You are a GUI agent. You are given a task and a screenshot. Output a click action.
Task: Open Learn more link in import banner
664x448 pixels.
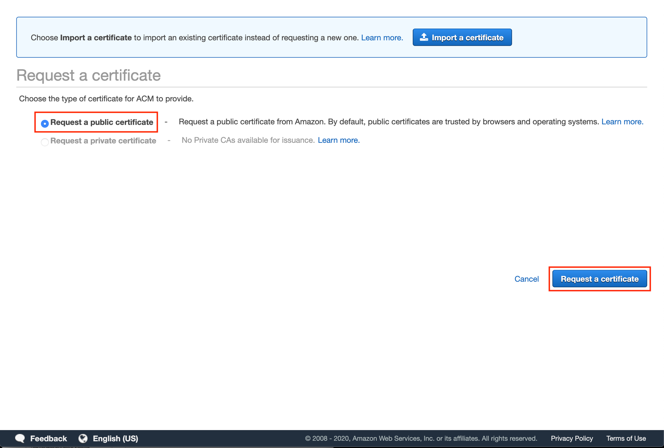click(x=382, y=38)
